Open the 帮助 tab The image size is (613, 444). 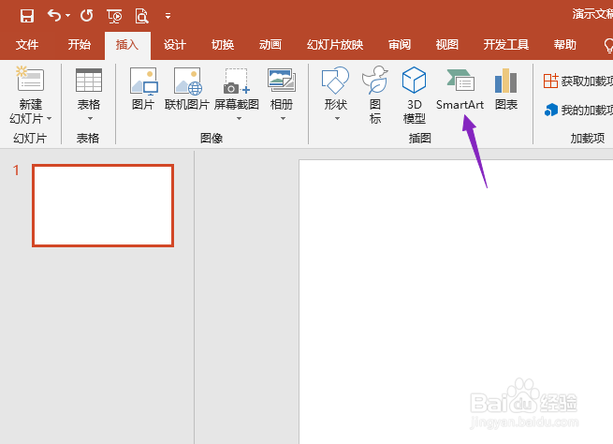click(x=565, y=45)
